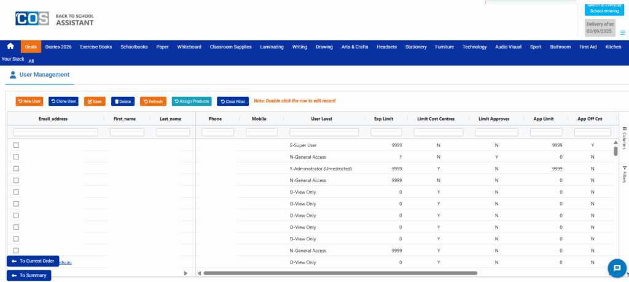Tick checkbox for fourth O-View Only row
This screenshot has height=282, width=629.
(16, 227)
